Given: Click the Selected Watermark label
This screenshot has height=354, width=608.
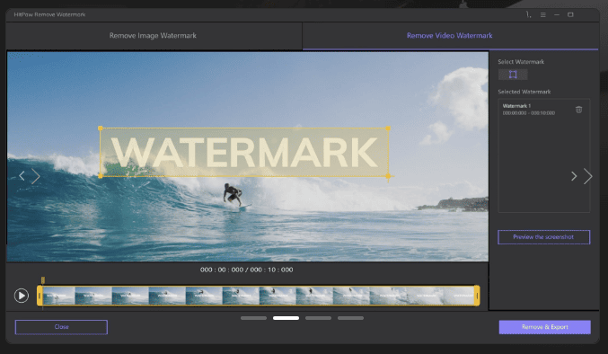Looking at the screenshot, I should [524, 92].
